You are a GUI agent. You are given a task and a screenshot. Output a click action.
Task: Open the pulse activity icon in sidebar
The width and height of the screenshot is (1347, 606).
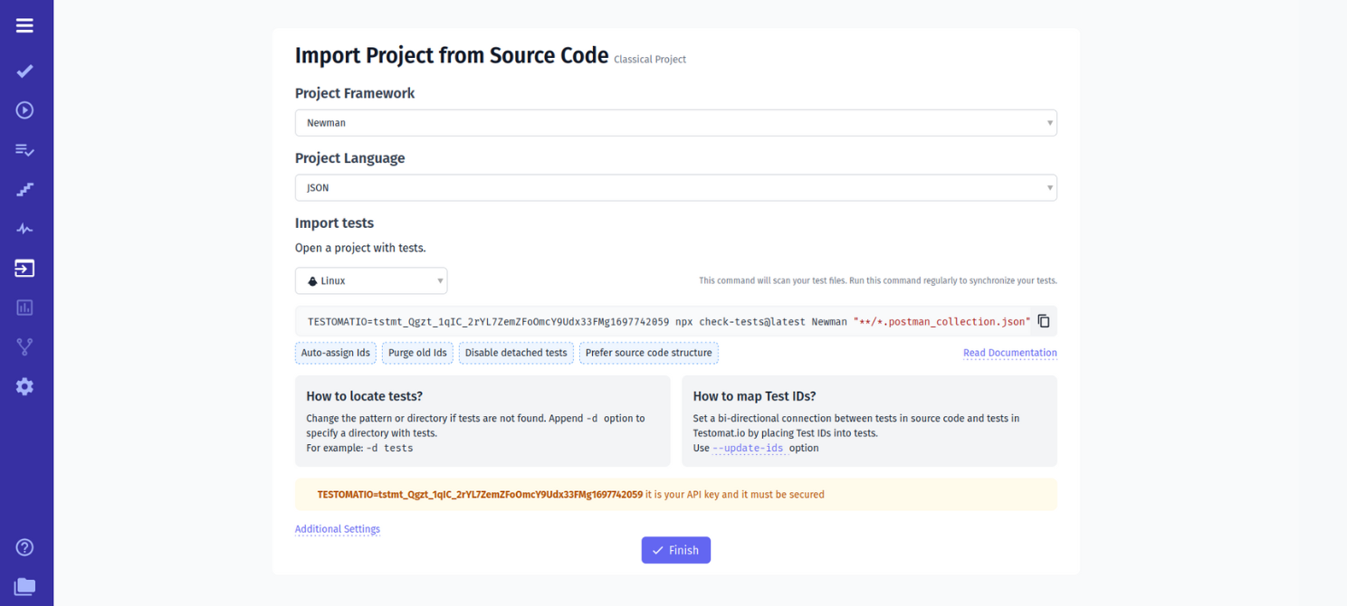pyautogui.click(x=24, y=228)
